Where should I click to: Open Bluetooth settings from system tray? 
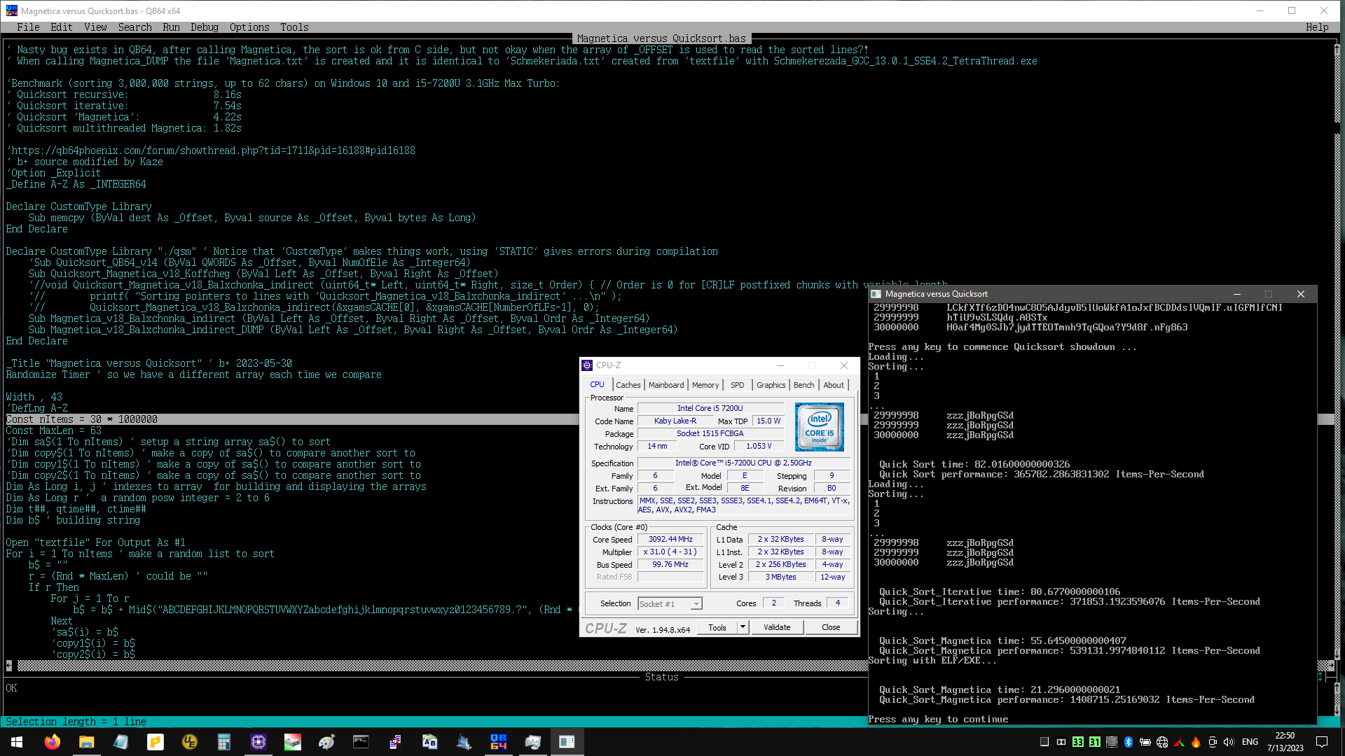(x=1128, y=742)
